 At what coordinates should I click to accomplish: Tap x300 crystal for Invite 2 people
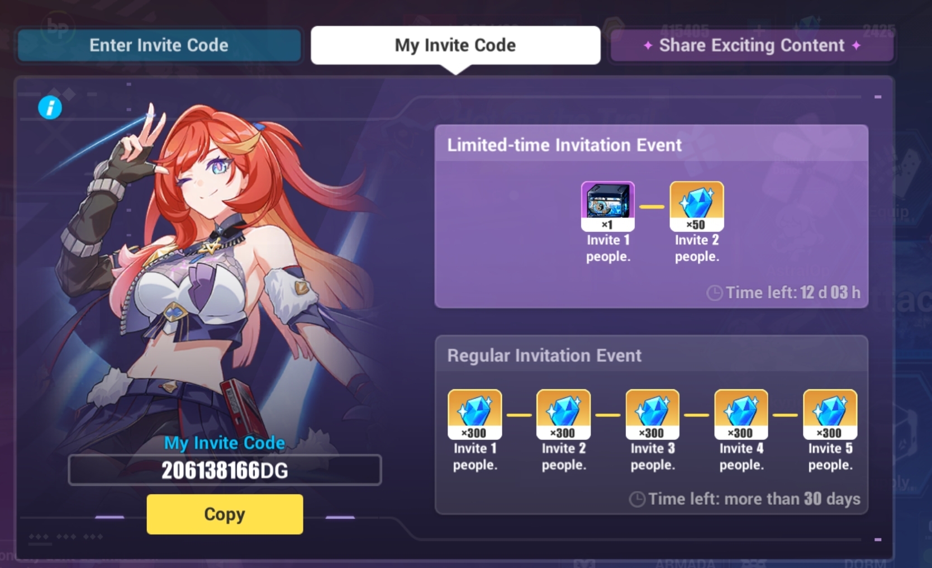[x=563, y=414]
